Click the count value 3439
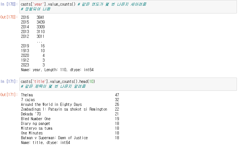The image size is (238, 149). click(x=41, y=22)
